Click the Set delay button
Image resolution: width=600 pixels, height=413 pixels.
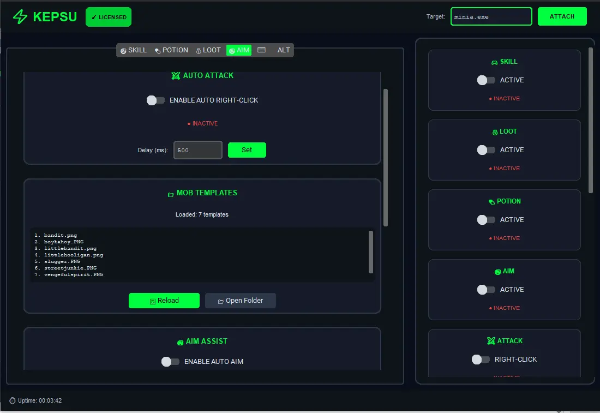pyautogui.click(x=247, y=150)
